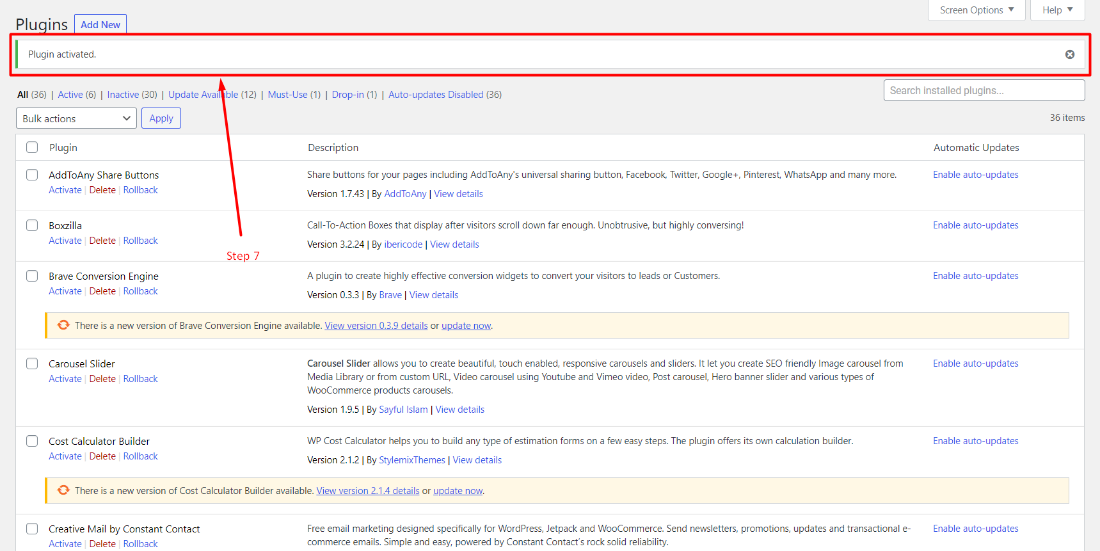The image size is (1100, 551).
Task: Open the StylemixThemes author link
Action: tap(412, 460)
